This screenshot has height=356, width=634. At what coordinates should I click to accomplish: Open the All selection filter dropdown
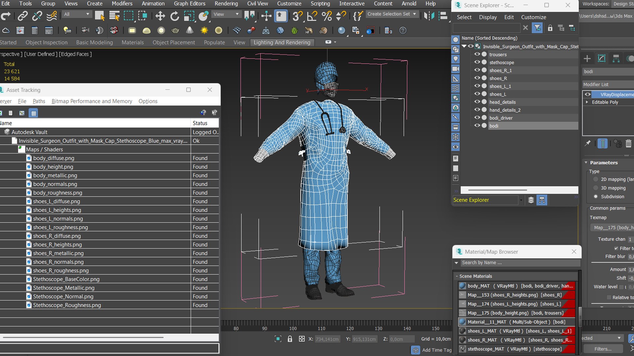pos(77,14)
